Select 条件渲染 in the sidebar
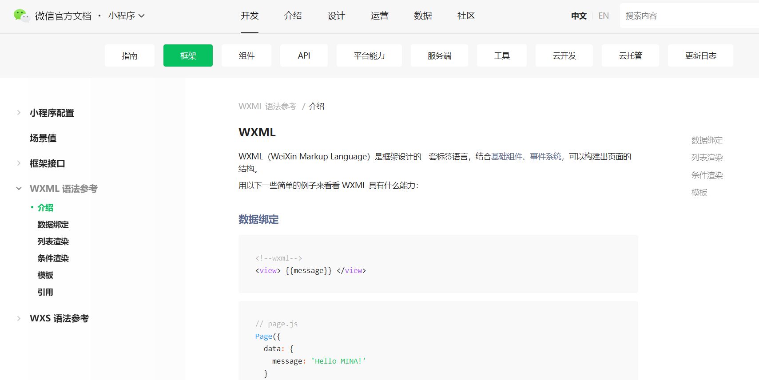 [x=53, y=258]
